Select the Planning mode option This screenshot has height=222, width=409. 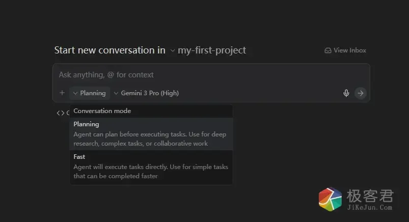(86, 124)
